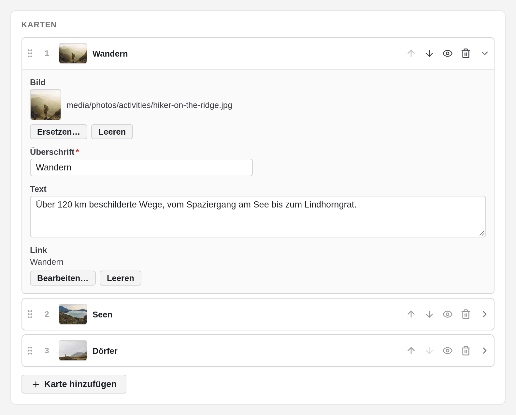516x415 pixels.
Task: Toggle visibility of the Dörfer card
Action: pyautogui.click(x=448, y=351)
